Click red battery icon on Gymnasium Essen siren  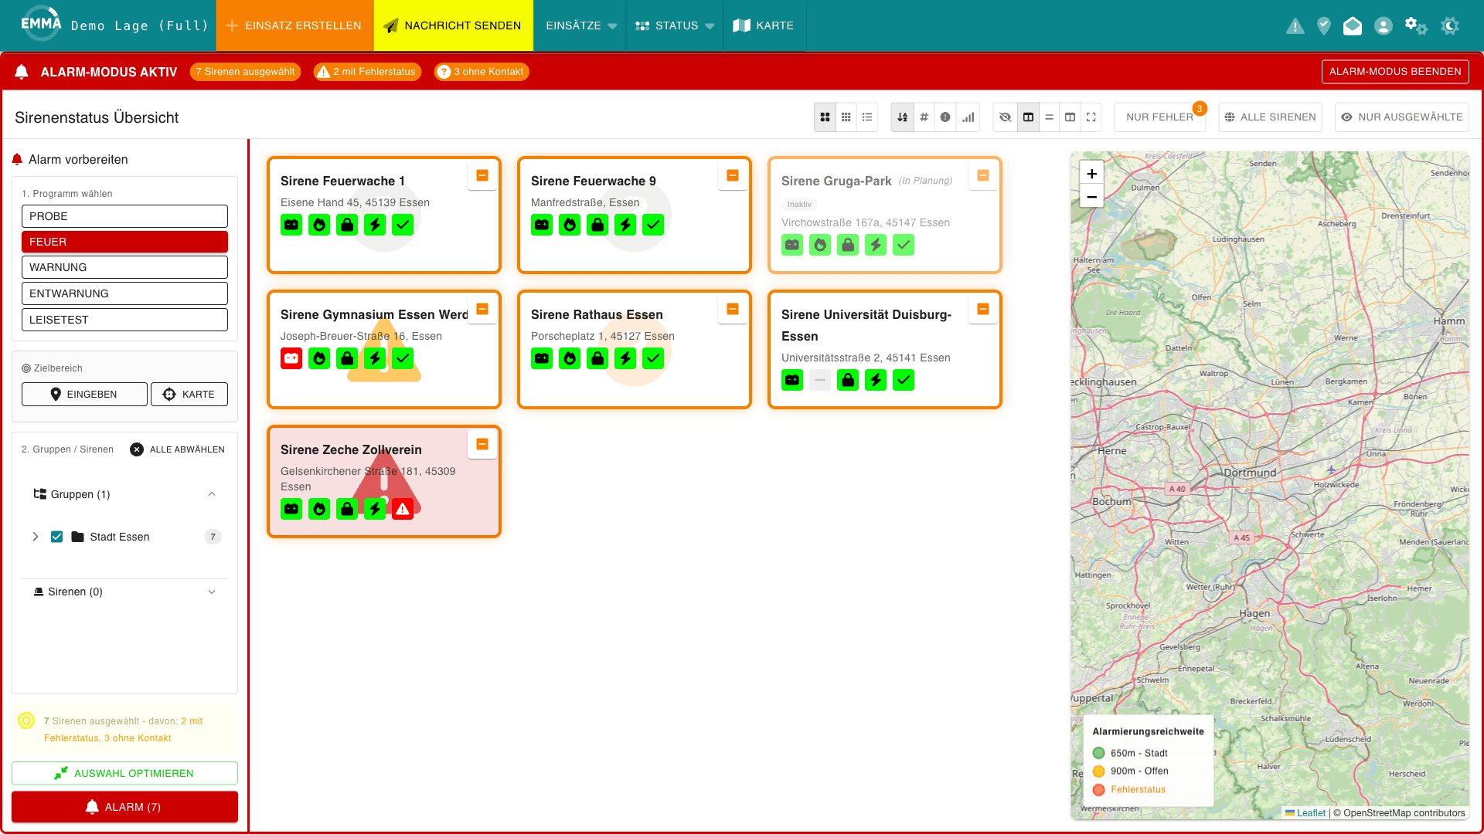click(291, 358)
